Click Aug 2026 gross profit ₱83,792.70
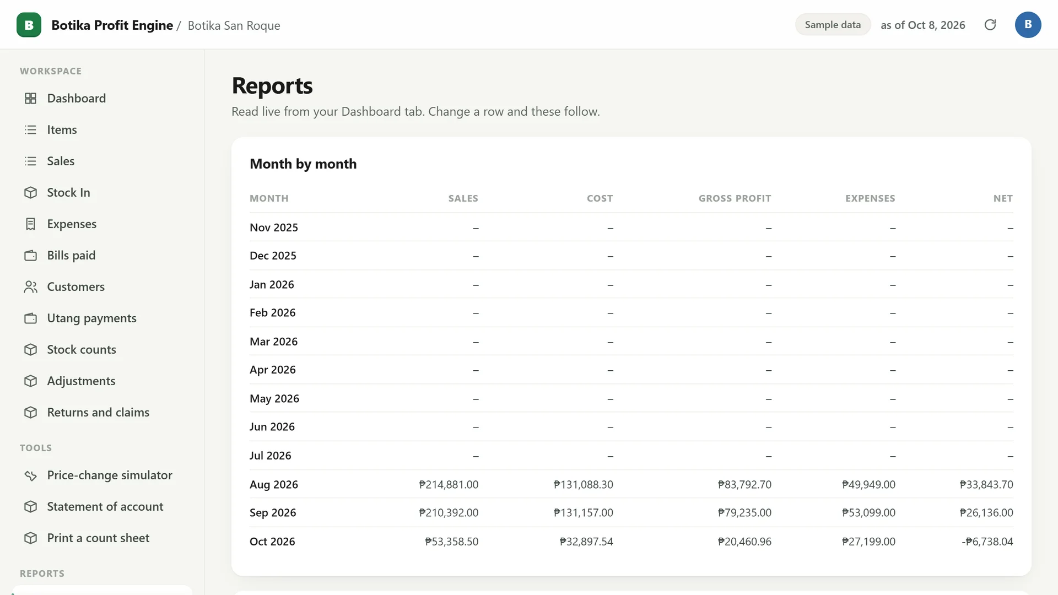The width and height of the screenshot is (1058, 595). 744,485
